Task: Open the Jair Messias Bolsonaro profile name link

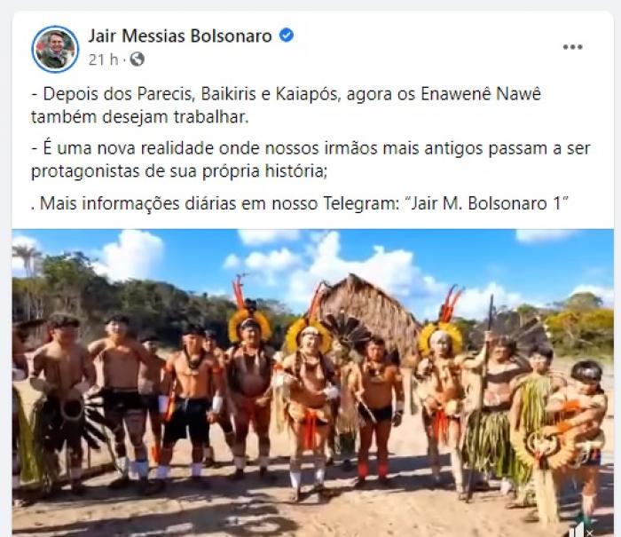Action: (x=180, y=36)
